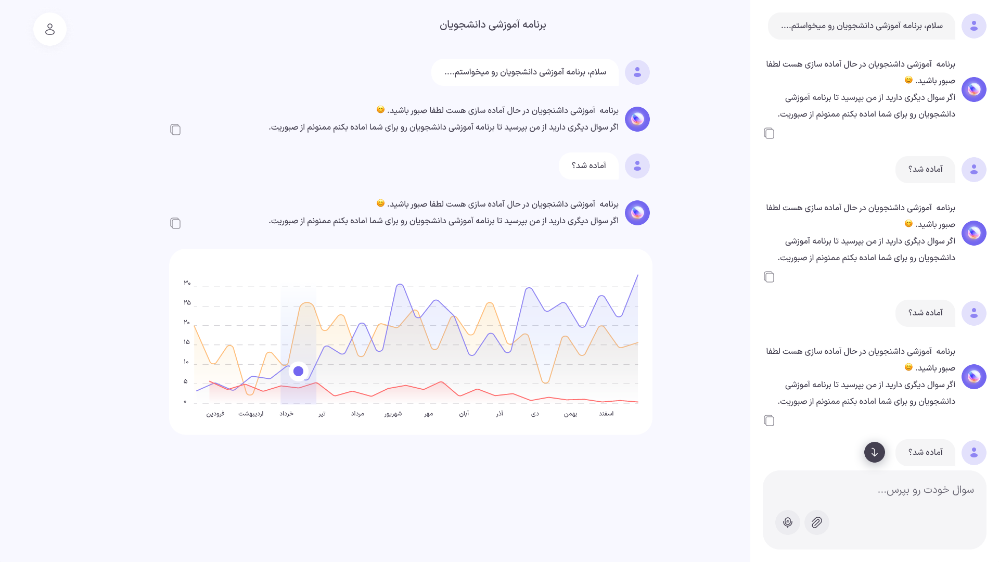The width and height of the screenshot is (999, 562).
Task: Copy the second bot reply in sidebar
Action: (769, 277)
